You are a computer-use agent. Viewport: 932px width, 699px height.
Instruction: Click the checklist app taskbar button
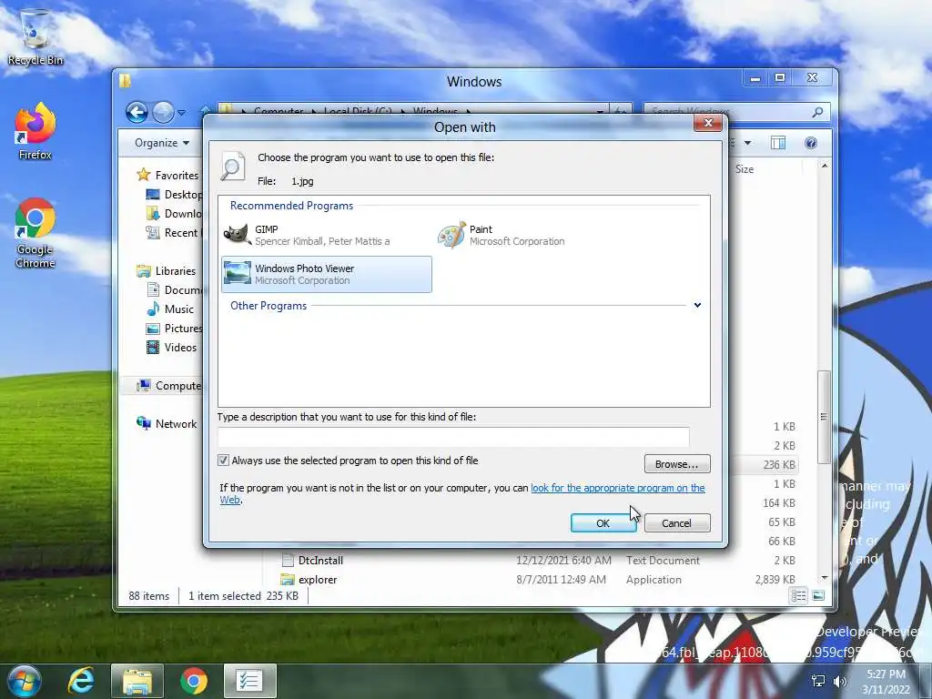click(x=249, y=681)
